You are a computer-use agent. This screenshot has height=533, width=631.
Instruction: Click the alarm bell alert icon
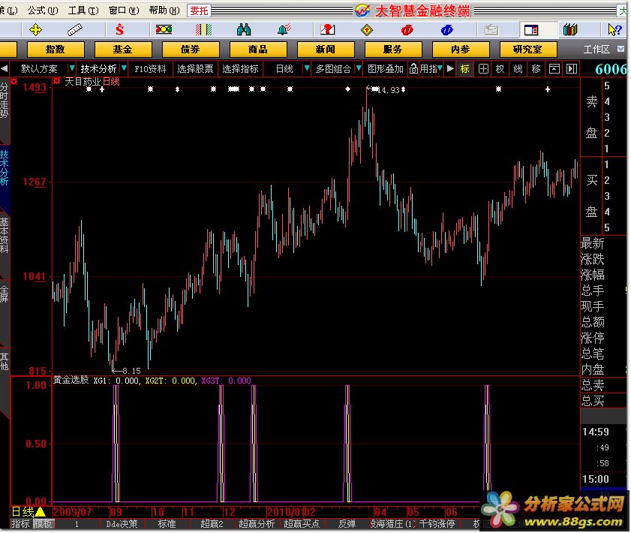pos(284,30)
